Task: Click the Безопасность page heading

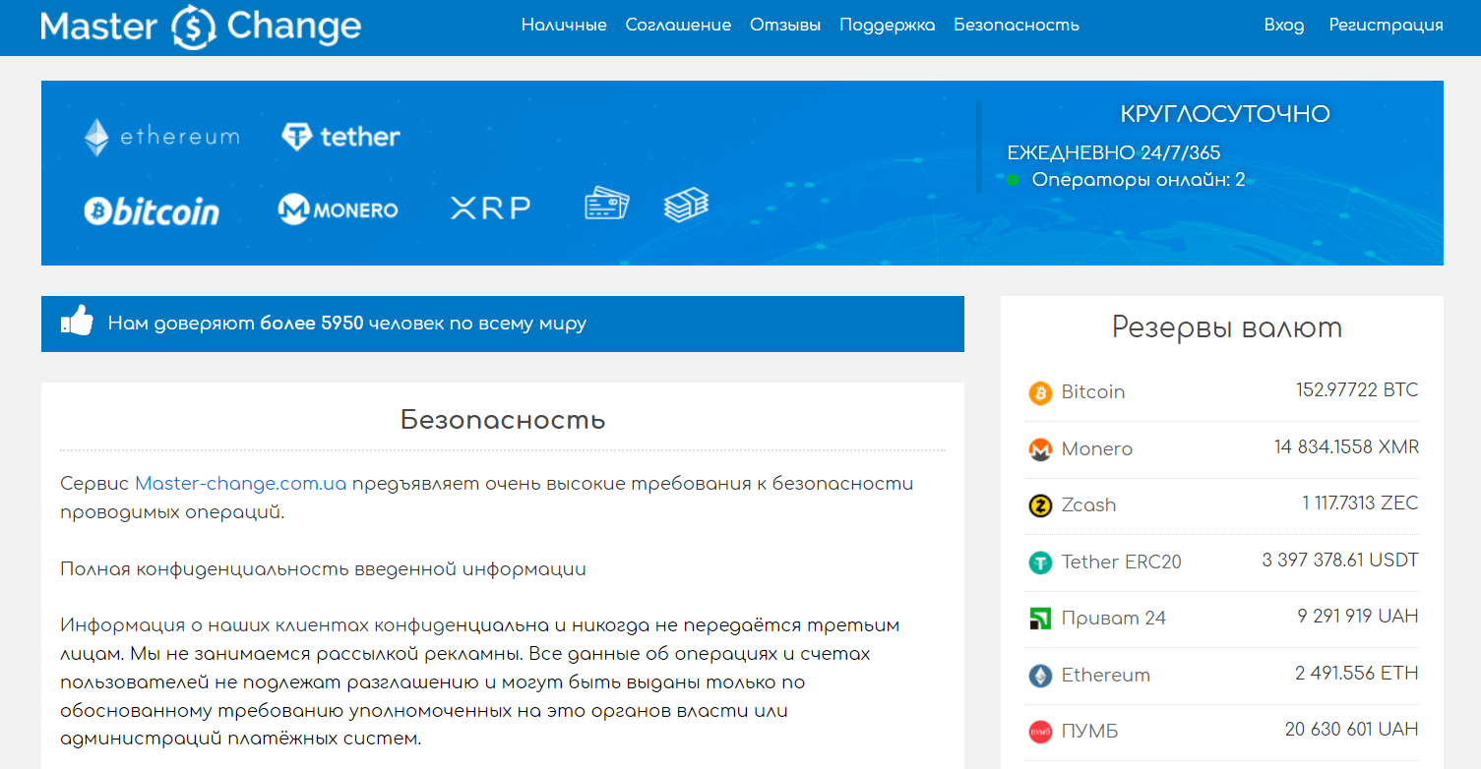Action: point(503,420)
